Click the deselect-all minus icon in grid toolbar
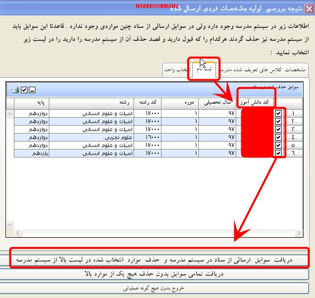 point(32,90)
